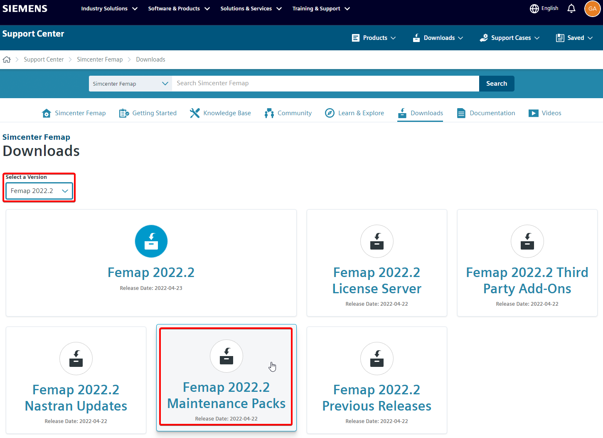Open Femap 2022.2 Previous Releases link
This screenshot has height=438, width=603.
pos(377,398)
